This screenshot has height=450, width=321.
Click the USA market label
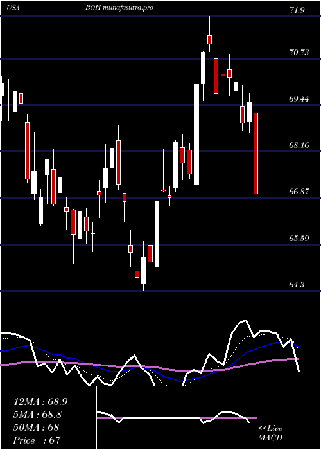click(x=13, y=8)
